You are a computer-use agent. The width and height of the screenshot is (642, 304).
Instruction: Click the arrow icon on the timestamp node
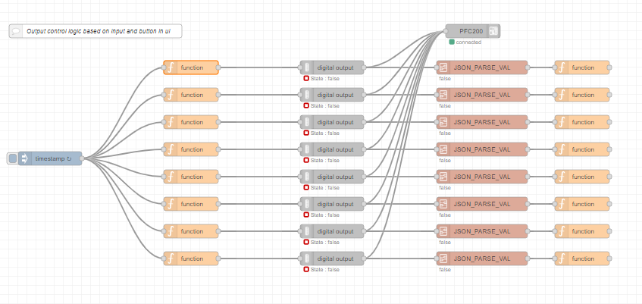pos(23,158)
